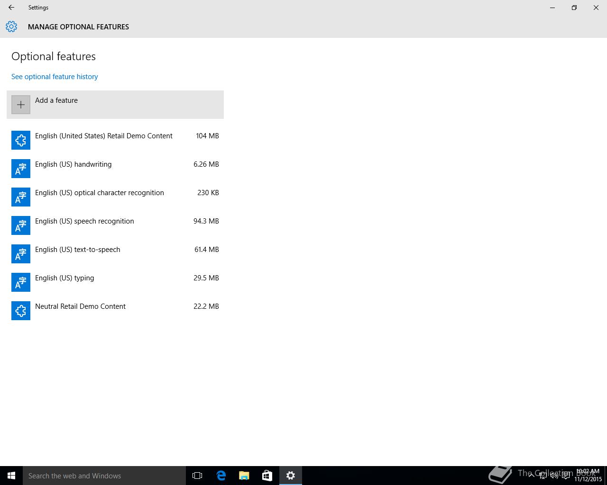Viewport: 607px width, 485px height.
Task: Click the 29.5 MB size value
Action: point(206,278)
